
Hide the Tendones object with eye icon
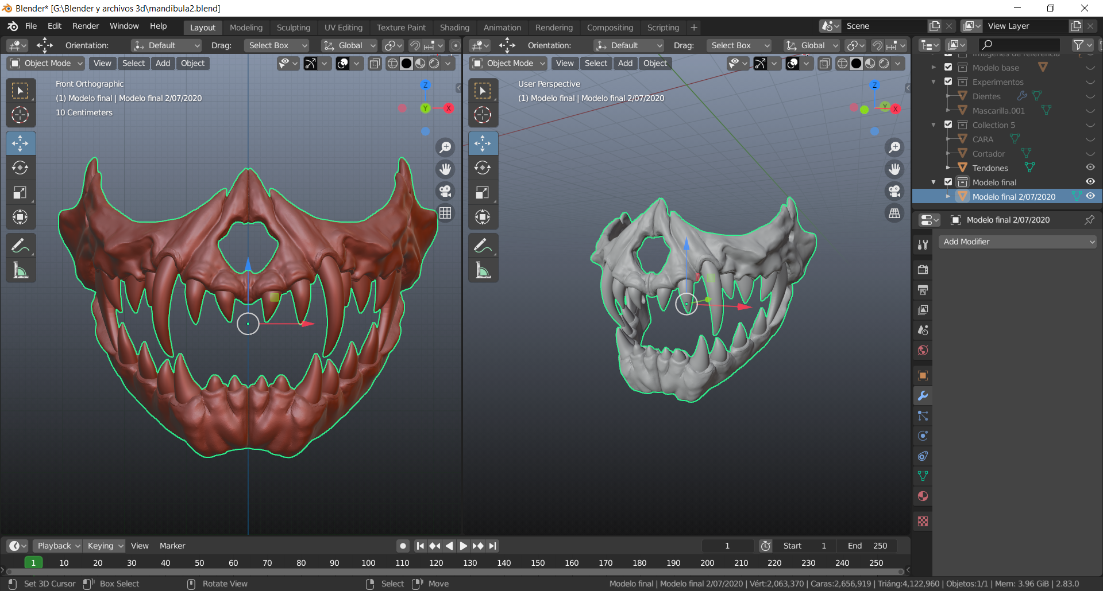(1090, 168)
